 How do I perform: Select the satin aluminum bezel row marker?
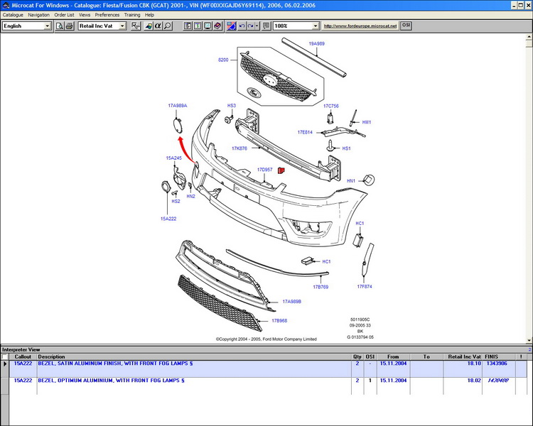coord(6,364)
